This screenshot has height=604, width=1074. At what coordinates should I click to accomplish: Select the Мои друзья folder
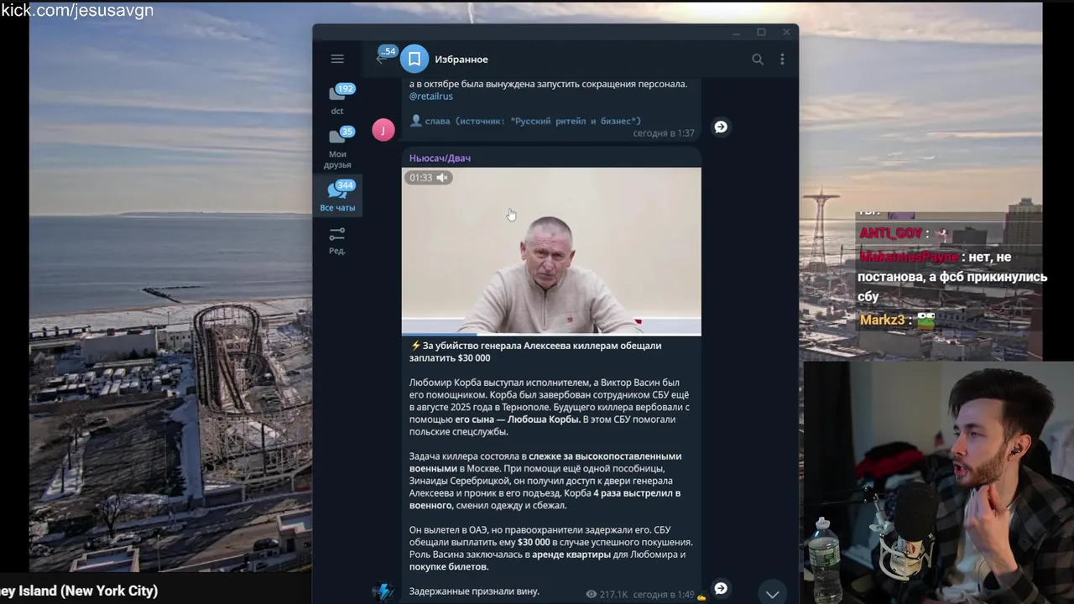(337, 147)
